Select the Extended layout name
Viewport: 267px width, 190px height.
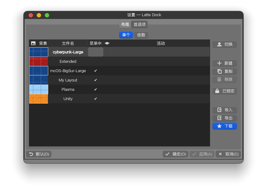point(68,61)
